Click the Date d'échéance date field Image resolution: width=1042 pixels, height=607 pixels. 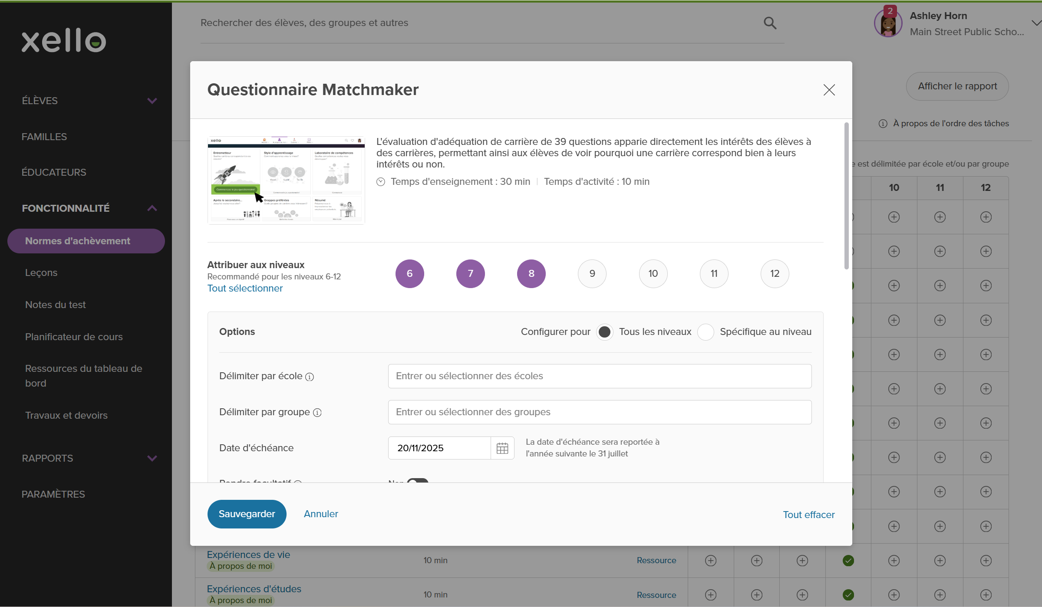[x=439, y=448]
